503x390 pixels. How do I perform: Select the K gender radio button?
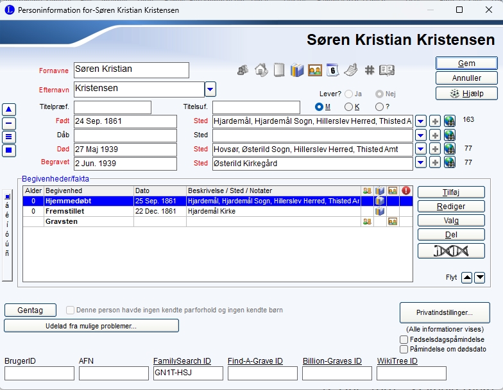[x=349, y=106]
